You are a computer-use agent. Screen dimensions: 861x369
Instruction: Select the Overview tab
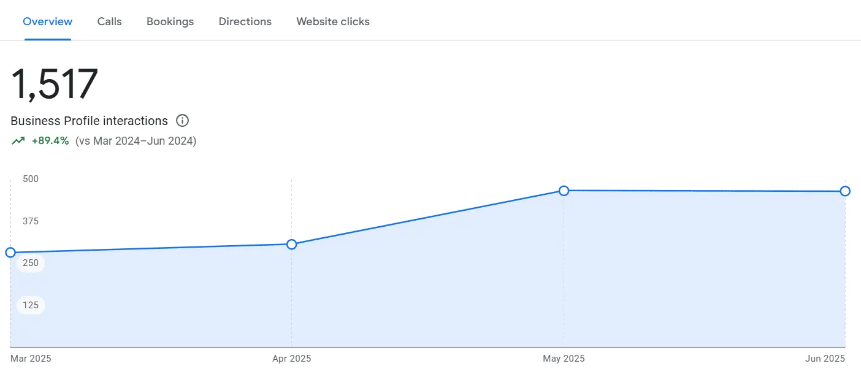pyautogui.click(x=47, y=21)
